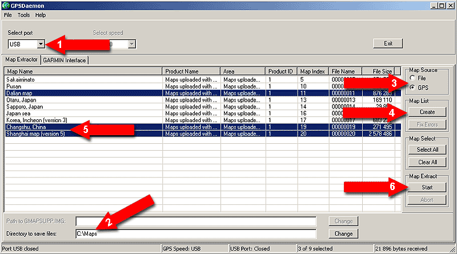Click the 'GPS Speed: USB' status text
The height and width of the screenshot is (254, 457).
tap(182, 248)
